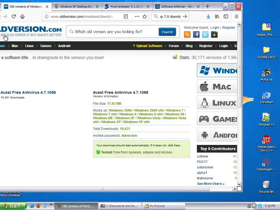This screenshot has height=210, width=280.
Task: Open the Android menu in the navigation bar
Action: coord(64,46)
